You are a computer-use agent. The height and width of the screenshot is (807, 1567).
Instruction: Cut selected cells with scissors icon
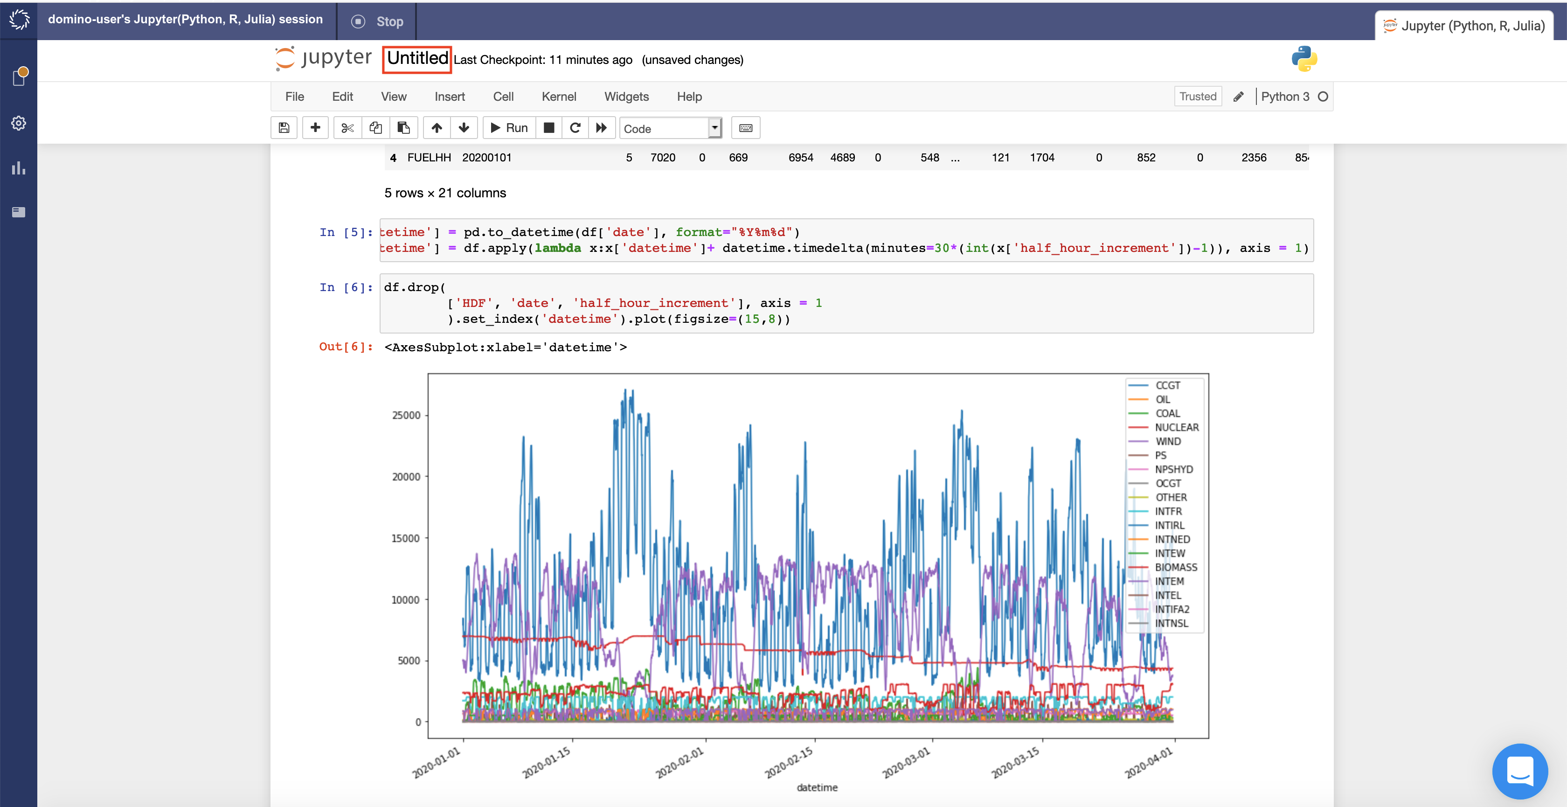point(347,128)
